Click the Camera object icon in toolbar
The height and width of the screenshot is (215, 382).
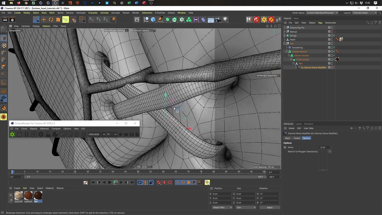coord(218,20)
